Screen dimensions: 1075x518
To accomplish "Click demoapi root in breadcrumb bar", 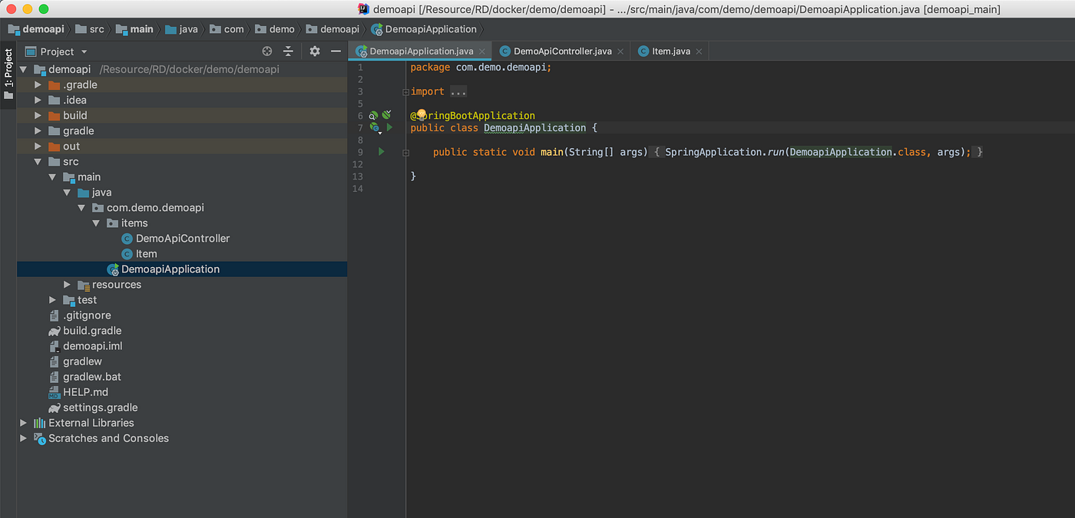I will [36, 29].
